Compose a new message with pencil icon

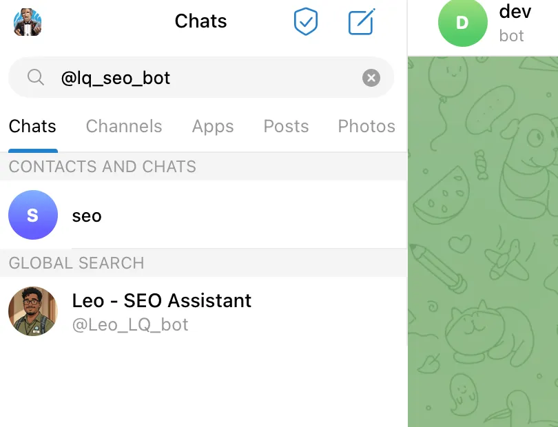tap(361, 22)
